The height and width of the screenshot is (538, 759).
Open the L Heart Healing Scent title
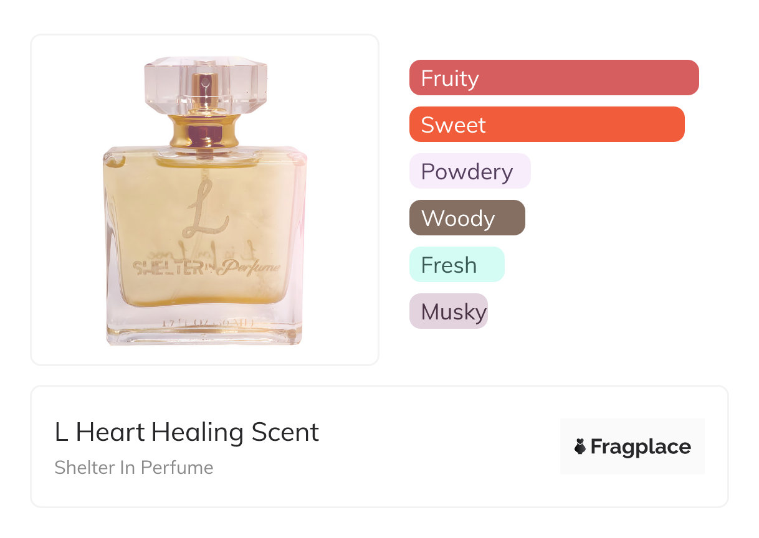187,432
